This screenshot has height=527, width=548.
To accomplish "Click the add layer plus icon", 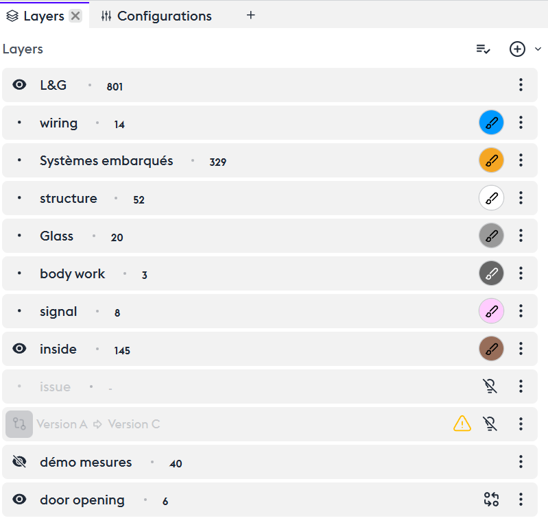I will (x=517, y=49).
